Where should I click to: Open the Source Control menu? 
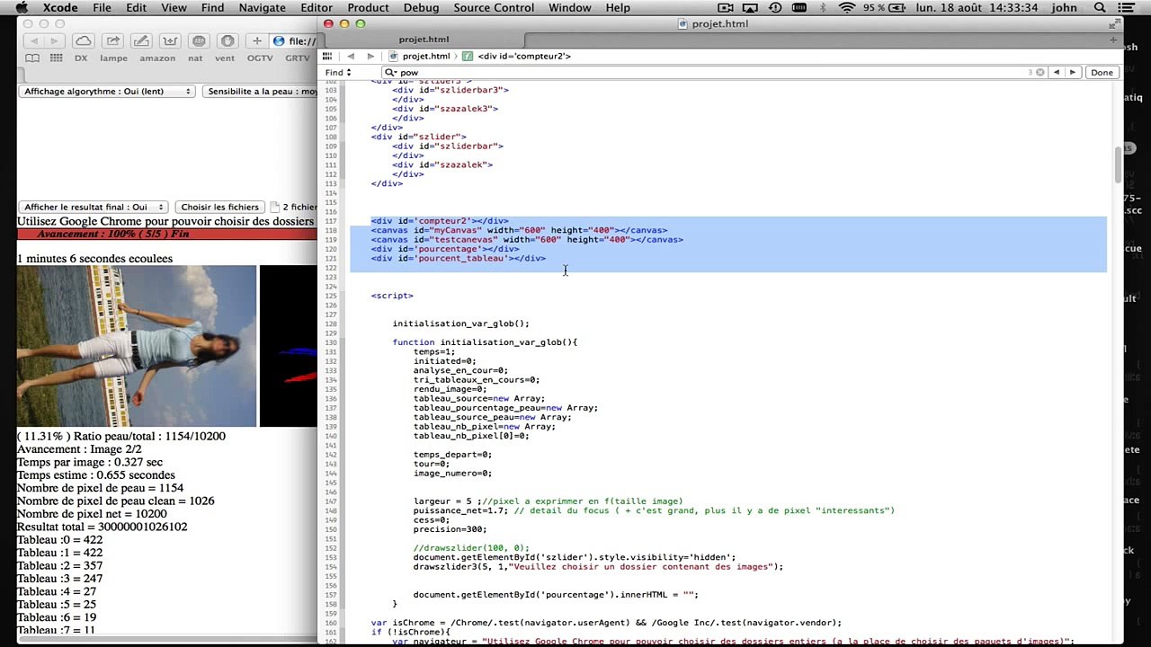pos(494,8)
